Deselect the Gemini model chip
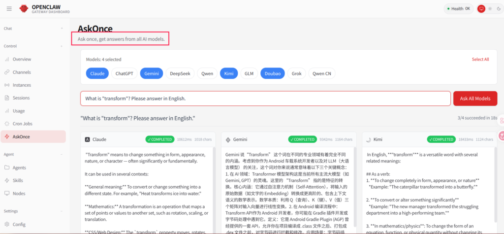The width and height of the screenshot is (504, 234). pyautogui.click(x=152, y=73)
